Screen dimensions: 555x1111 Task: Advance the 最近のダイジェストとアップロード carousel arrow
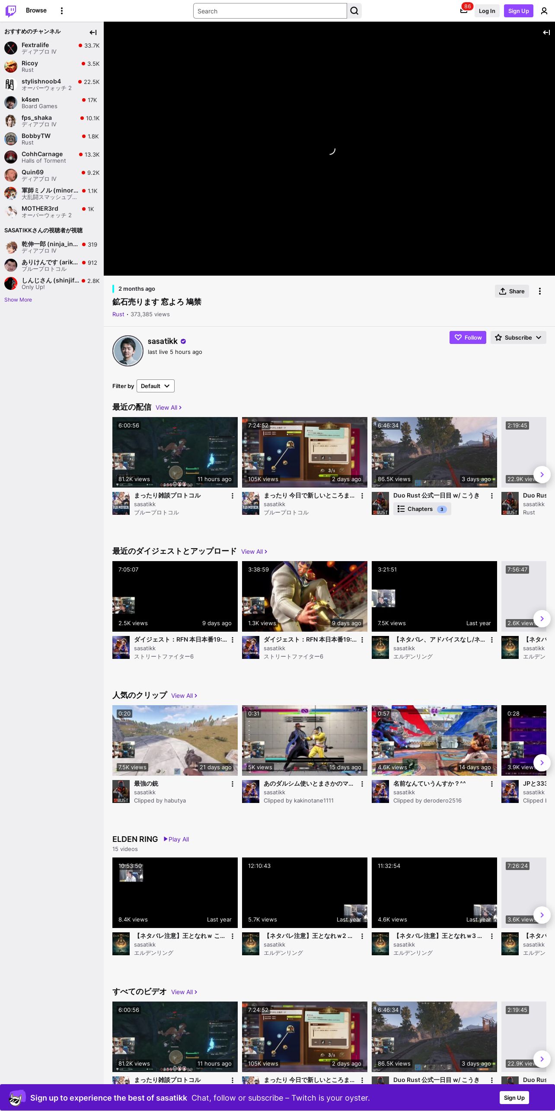point(542,619)
